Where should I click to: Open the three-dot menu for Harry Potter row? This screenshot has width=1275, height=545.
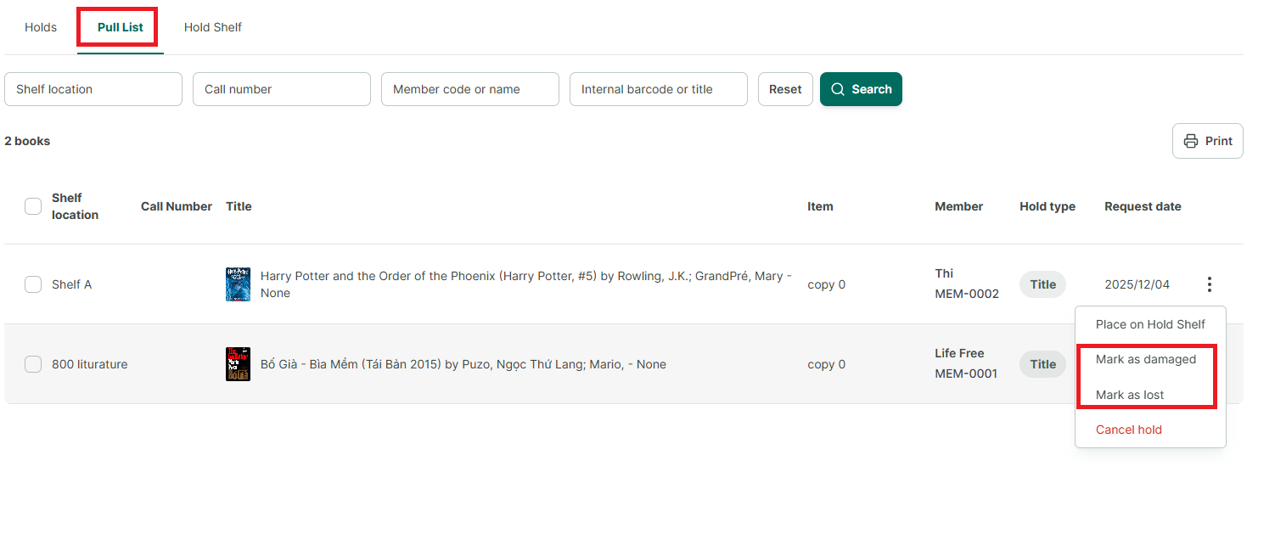1210,284
